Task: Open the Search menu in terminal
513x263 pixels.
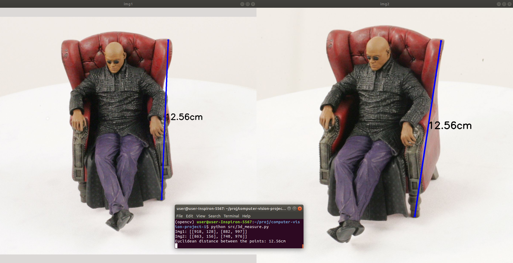Action: 214,216
